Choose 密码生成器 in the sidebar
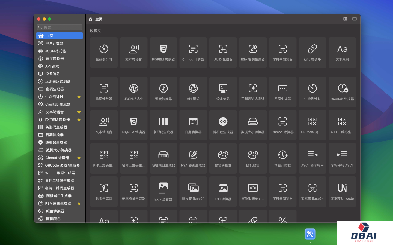The width and height of the screenshot is (393, 245). pos(59,89)
